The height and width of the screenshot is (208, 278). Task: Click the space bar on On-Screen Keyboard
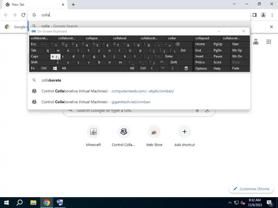click(99, 68)
